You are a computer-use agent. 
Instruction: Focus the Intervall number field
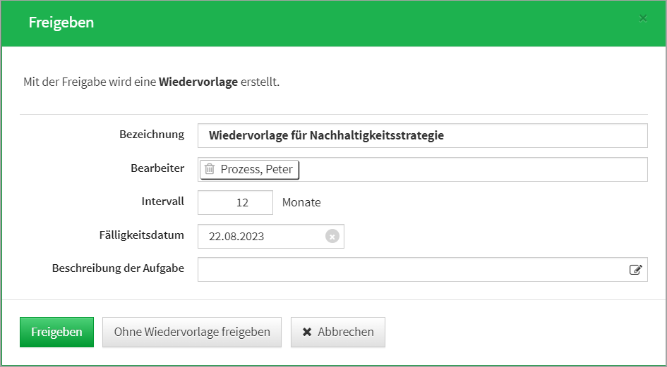point(235,202)
